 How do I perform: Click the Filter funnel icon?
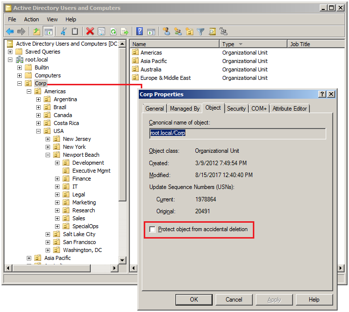click(201, 32)
